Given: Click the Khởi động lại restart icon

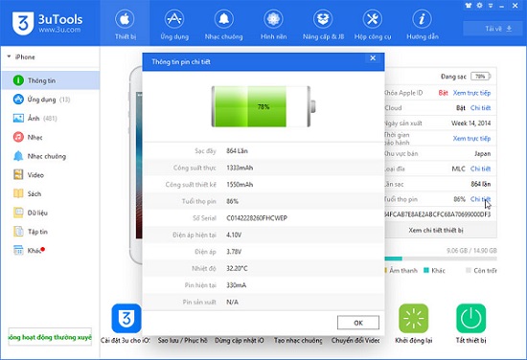Looking at the screenshot, I should coord(413,319).
